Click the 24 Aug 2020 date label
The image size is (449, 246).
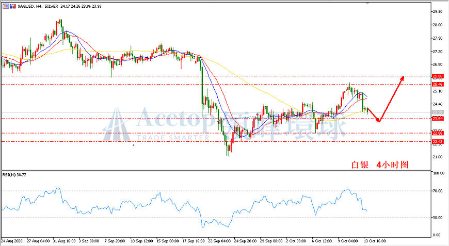click(12, 241)
